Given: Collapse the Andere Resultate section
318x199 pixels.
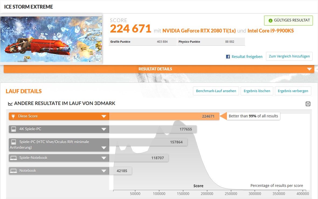Looking at the screenshot, I should click(308, 104).
